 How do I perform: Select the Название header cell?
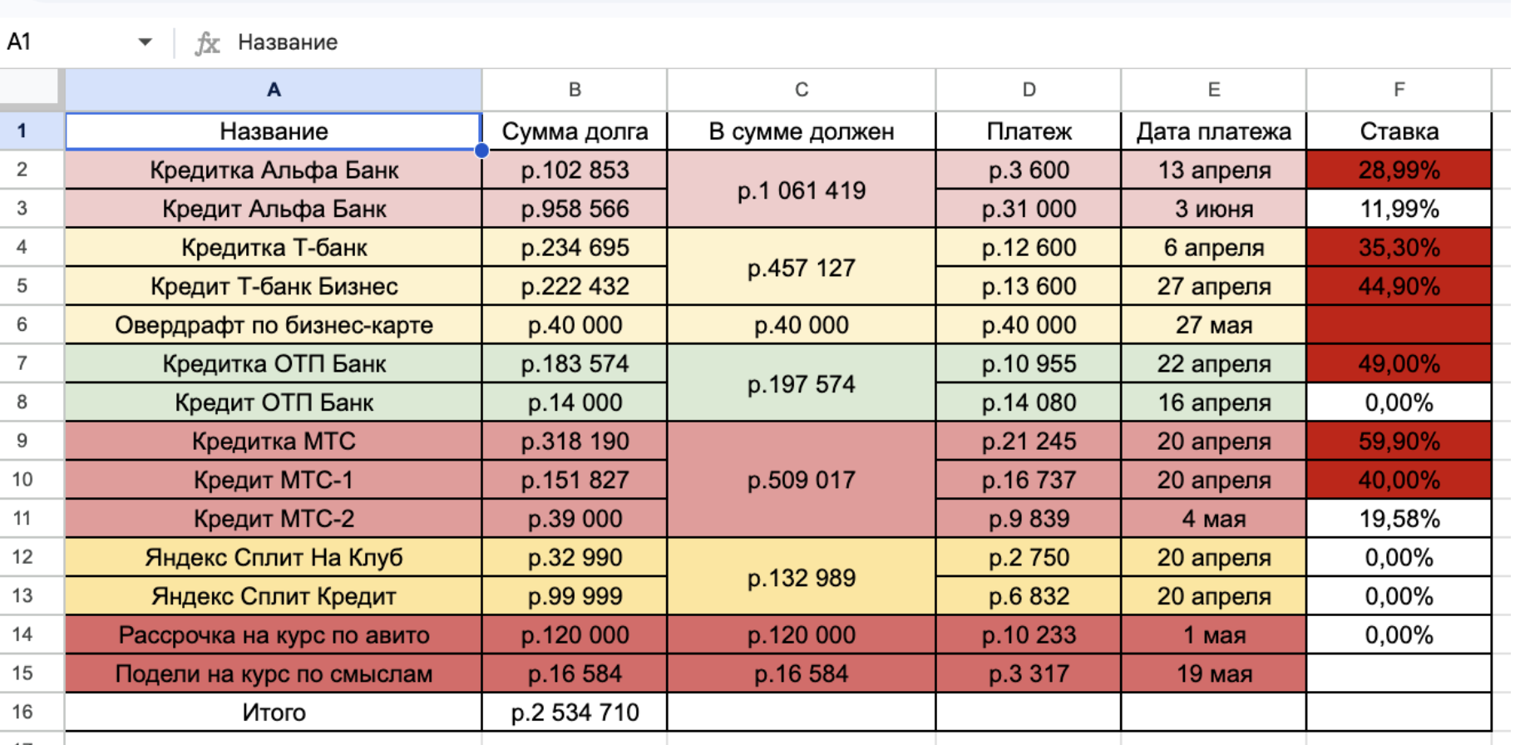click(x=274, y=131)
